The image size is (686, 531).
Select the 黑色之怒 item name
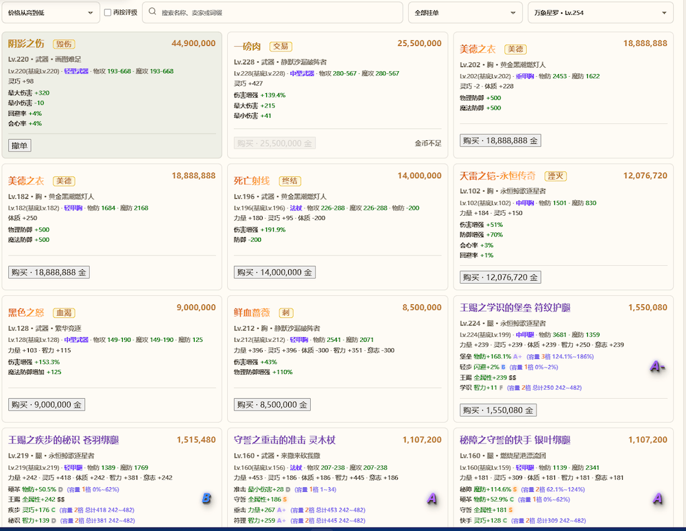click(26, 313)
